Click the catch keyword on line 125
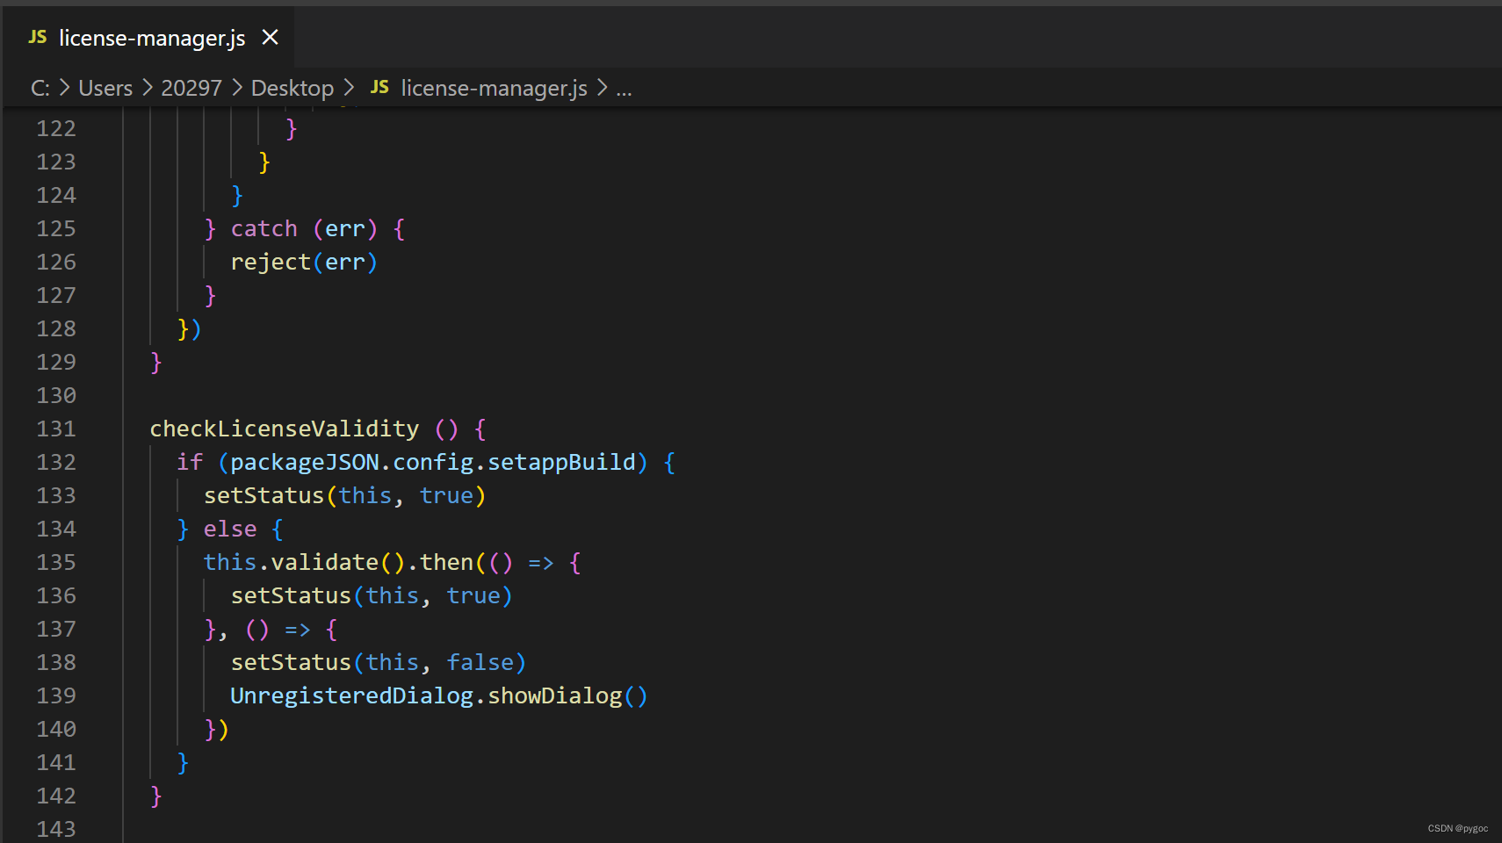This screenshot has height=843, width=1502. pyautogui.click(x=264, y=228)
